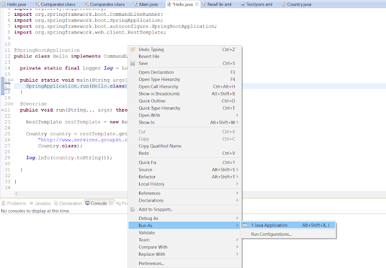Viewport: 386px width, 268px height.
Task: Open Run Configurations... dialog
Action: 288,234
